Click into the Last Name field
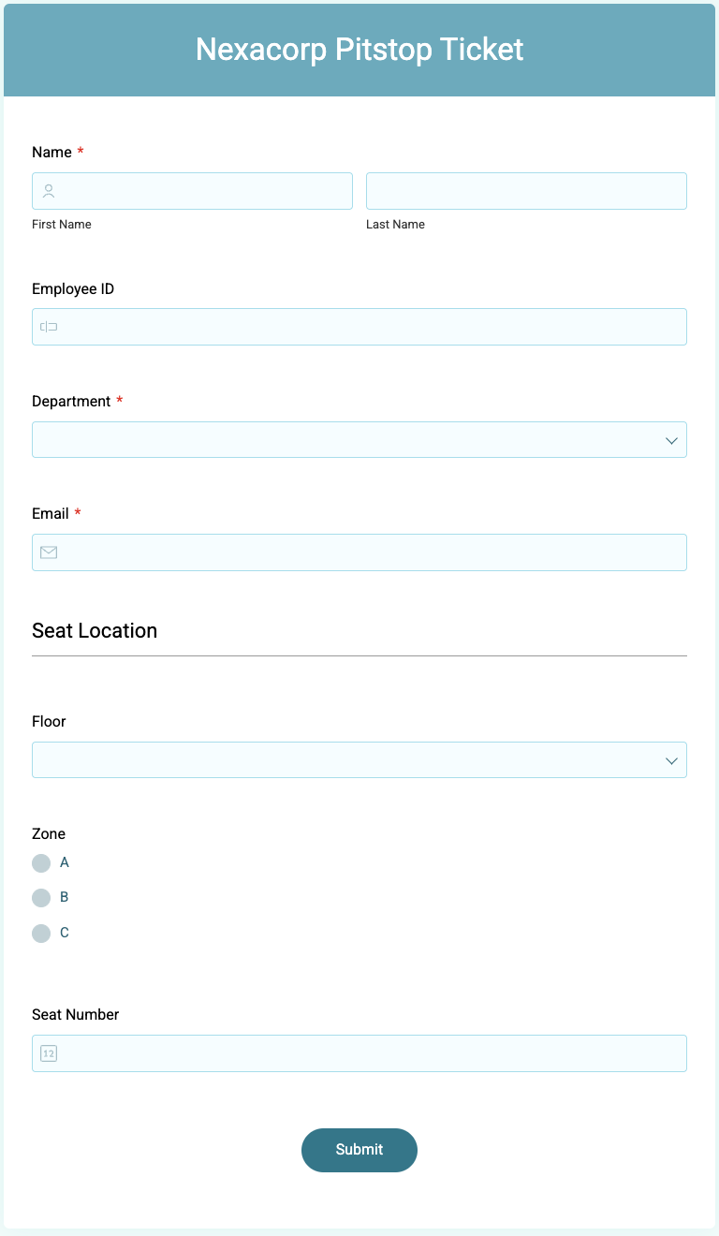 [526, 191]
